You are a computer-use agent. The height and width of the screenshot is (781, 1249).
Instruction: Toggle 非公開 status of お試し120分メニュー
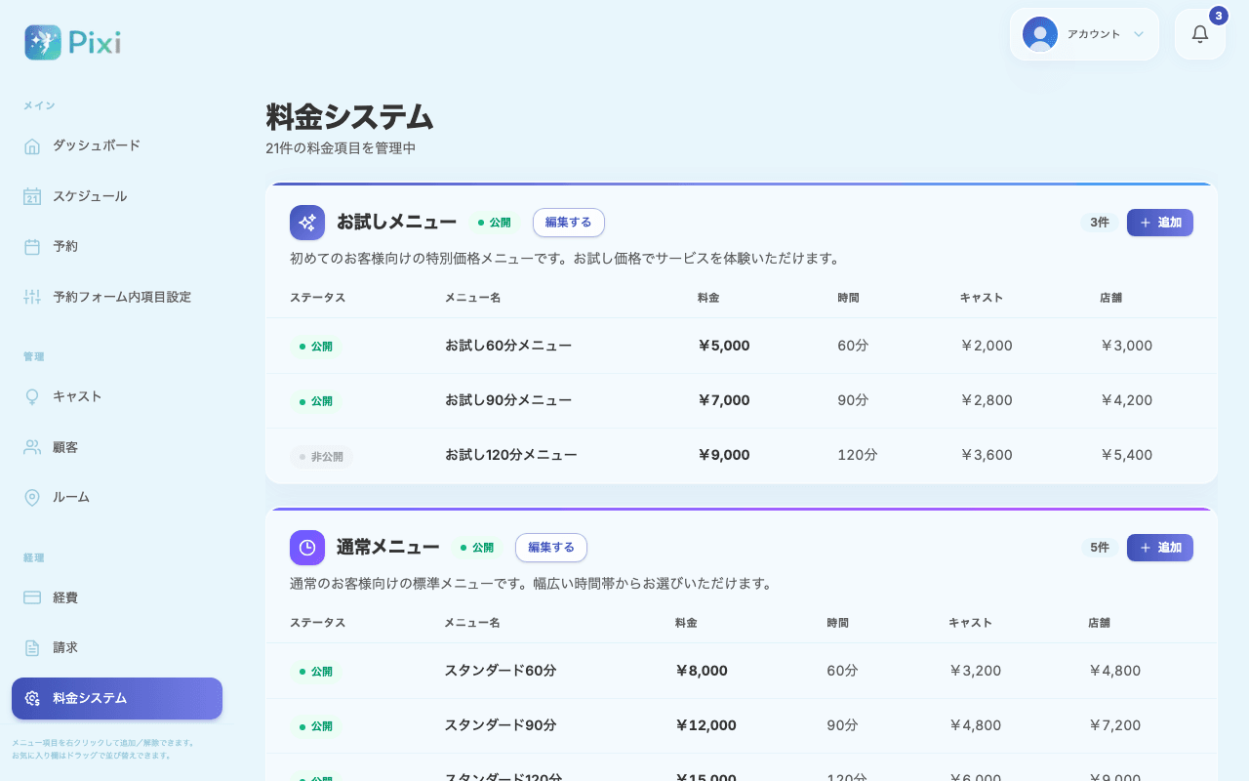(321, 457)
